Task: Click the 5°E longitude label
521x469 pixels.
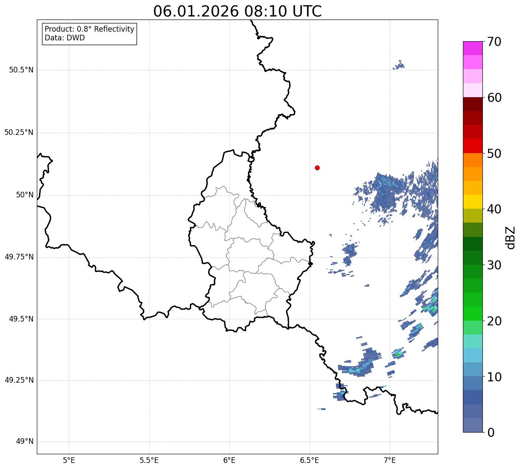Action: tap(69, 460)
